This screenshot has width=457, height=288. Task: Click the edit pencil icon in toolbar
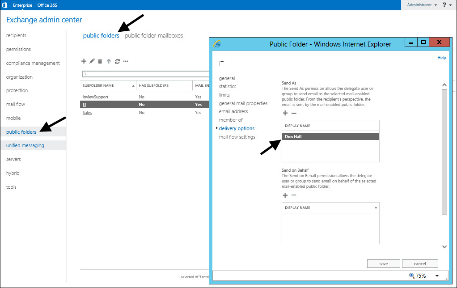pos(92,61)
